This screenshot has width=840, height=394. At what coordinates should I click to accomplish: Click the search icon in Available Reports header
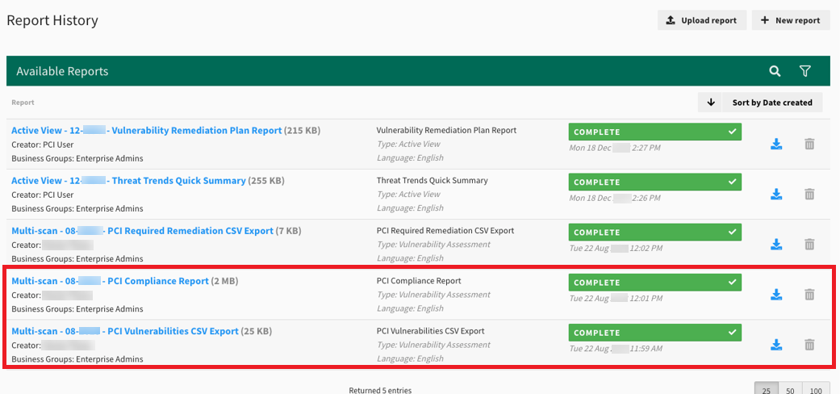(x=775, y=71)
